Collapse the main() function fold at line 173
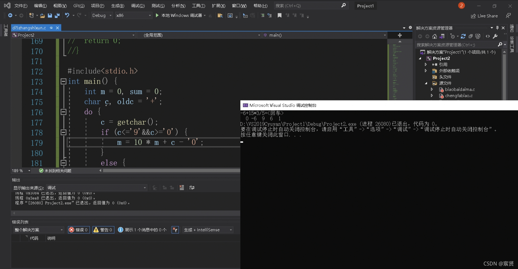Screen dimensions: 518x269 point(63,81)
